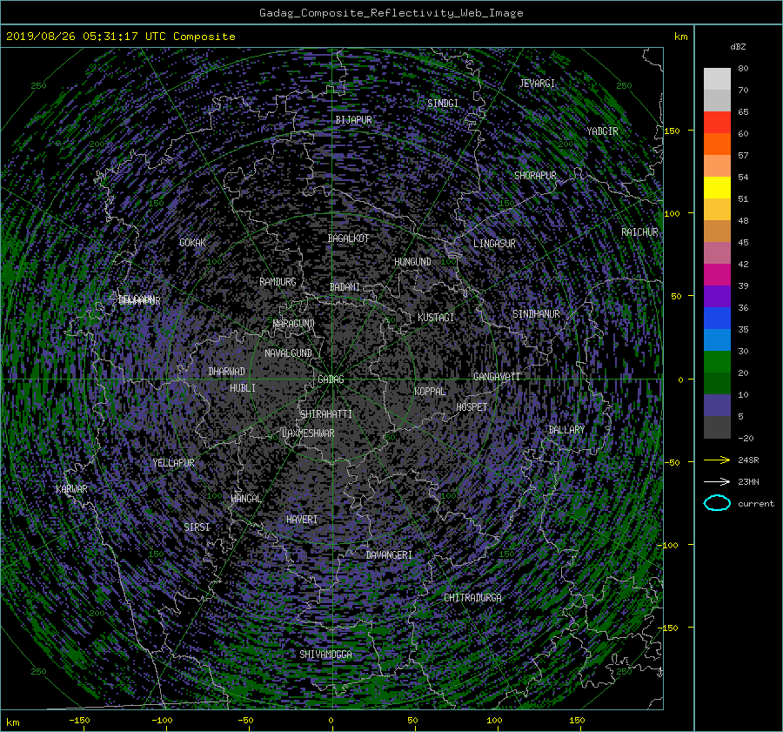
Task: Click the GOKAK city label
Action: (x=192, y=243)
